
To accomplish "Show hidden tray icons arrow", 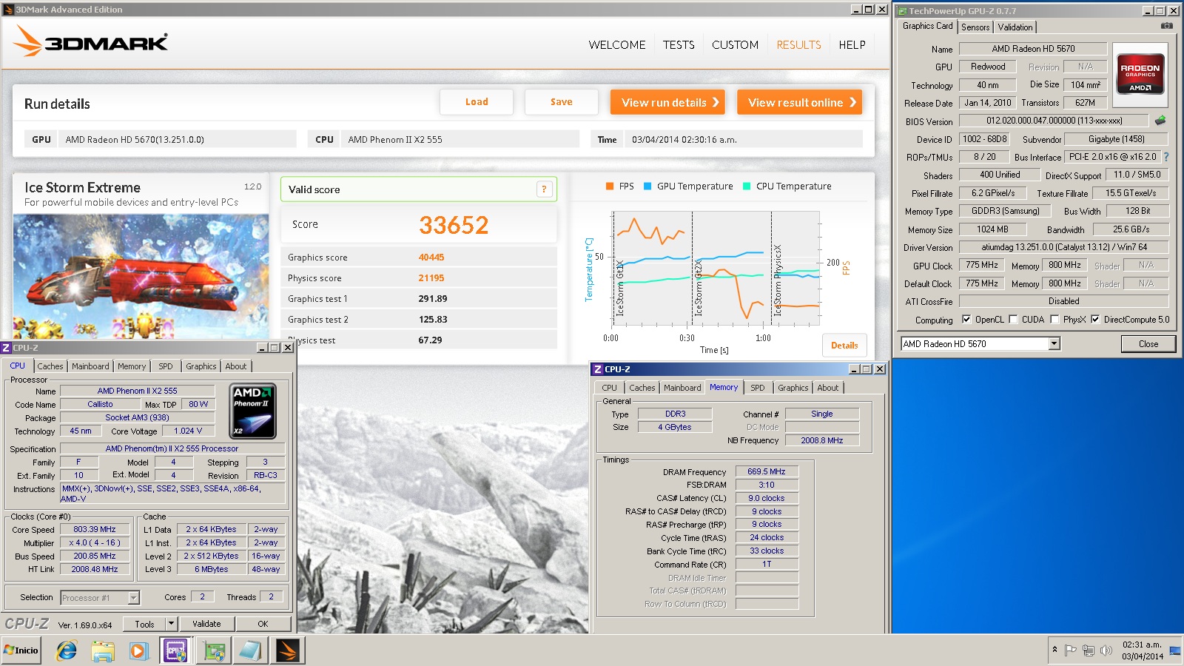I will pyautogui.click(x=1054, y=650).
